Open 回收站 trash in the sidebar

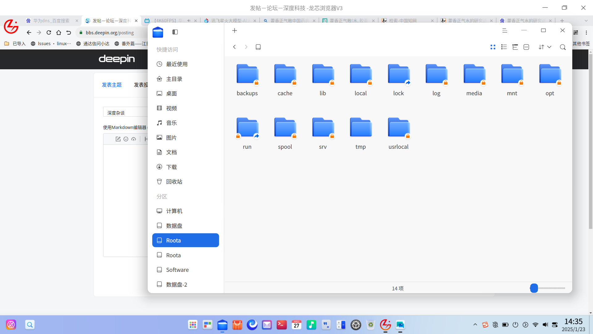[x=186, y=182]
